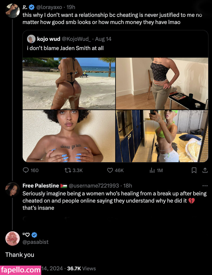This screenshot has height=275, width=212.
Task: Click the 36.7K Views count
Action: pyautogui.click(x=81, y=268)
